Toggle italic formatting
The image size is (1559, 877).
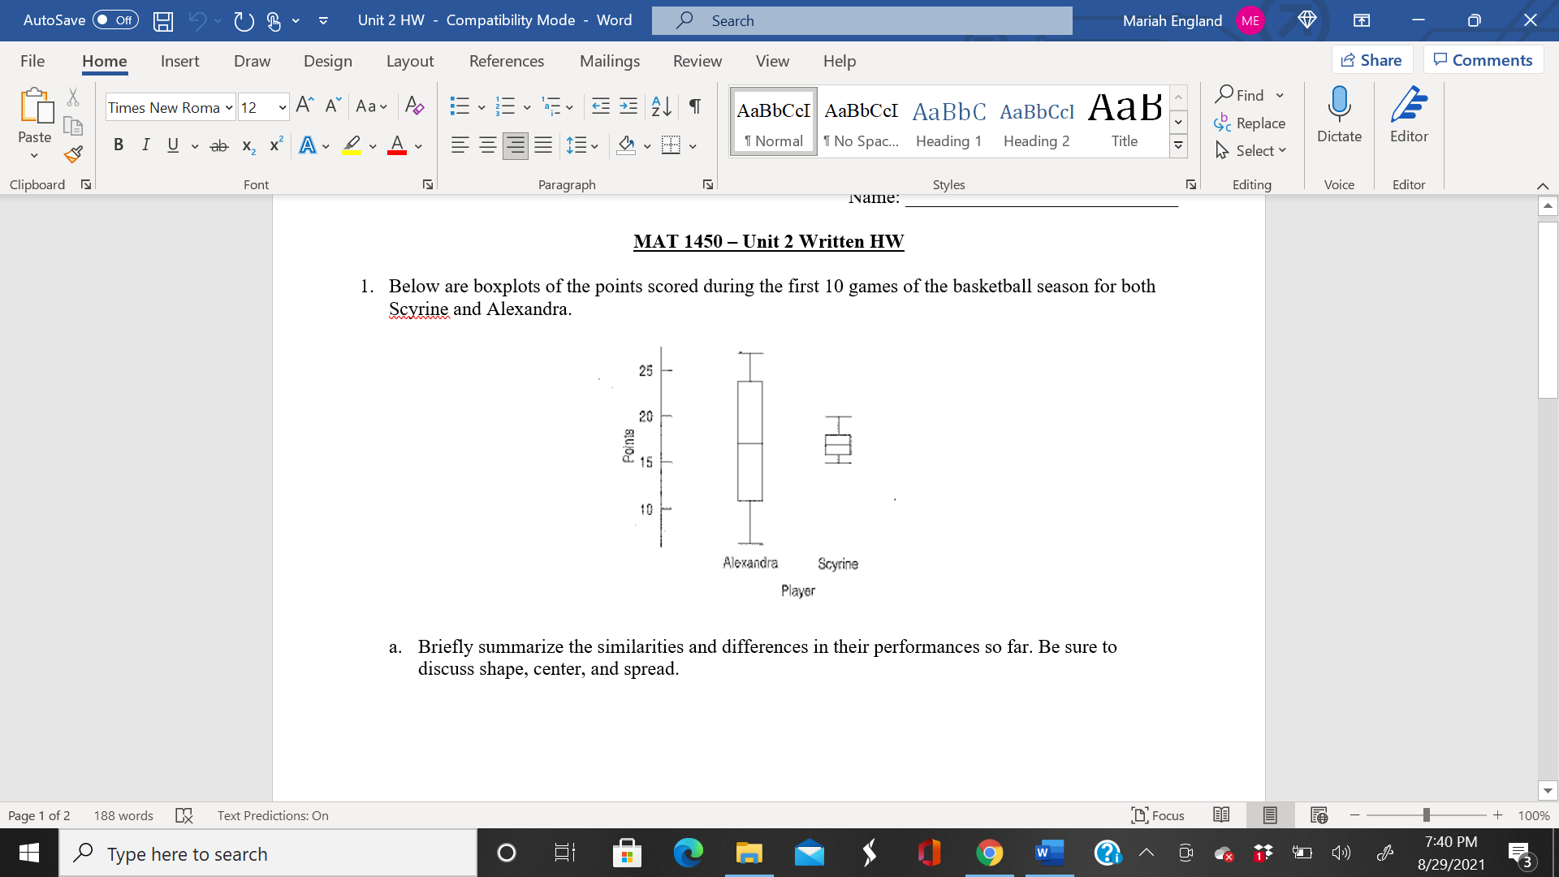point(146,145)
